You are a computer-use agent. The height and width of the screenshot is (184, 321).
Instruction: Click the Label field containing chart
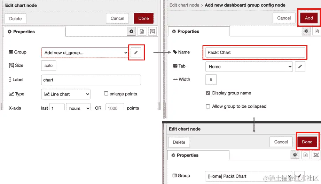point(91,80)
